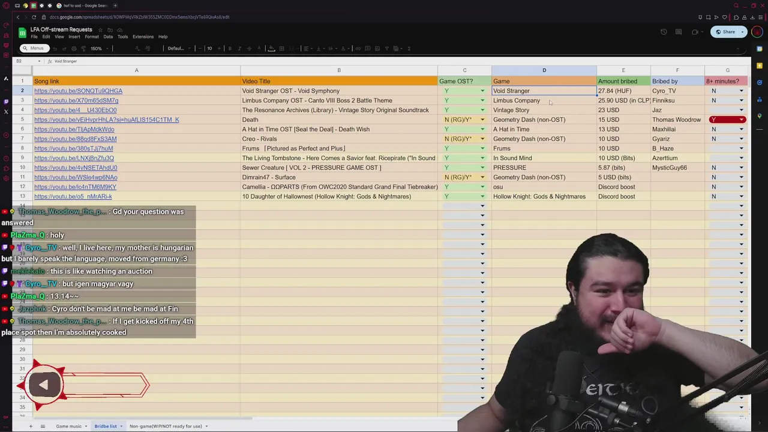Click the redo icon in toolbar
The width and height of the screenshot is (768, 432).
[64, 48]
